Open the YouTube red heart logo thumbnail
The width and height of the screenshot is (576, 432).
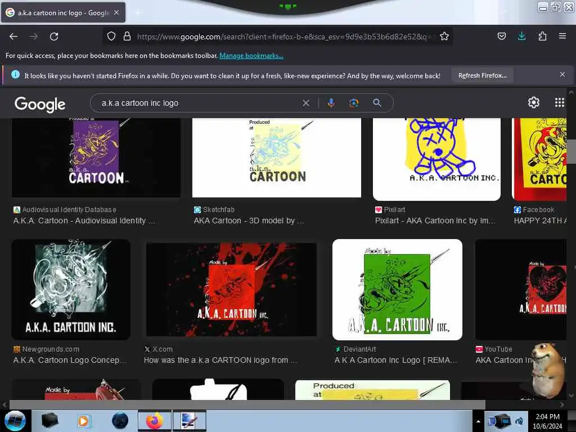click(x=521, y=290)
